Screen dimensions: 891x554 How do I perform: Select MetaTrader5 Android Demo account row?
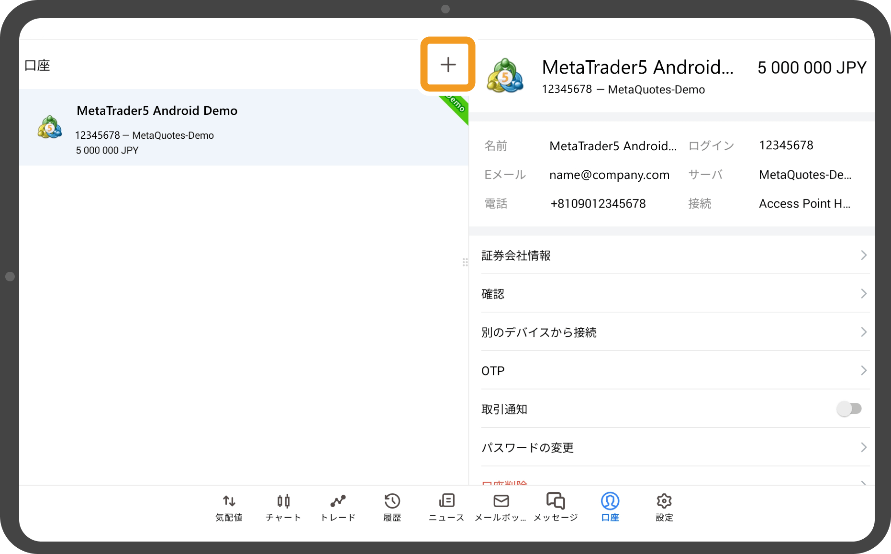[x=244, y=127]
